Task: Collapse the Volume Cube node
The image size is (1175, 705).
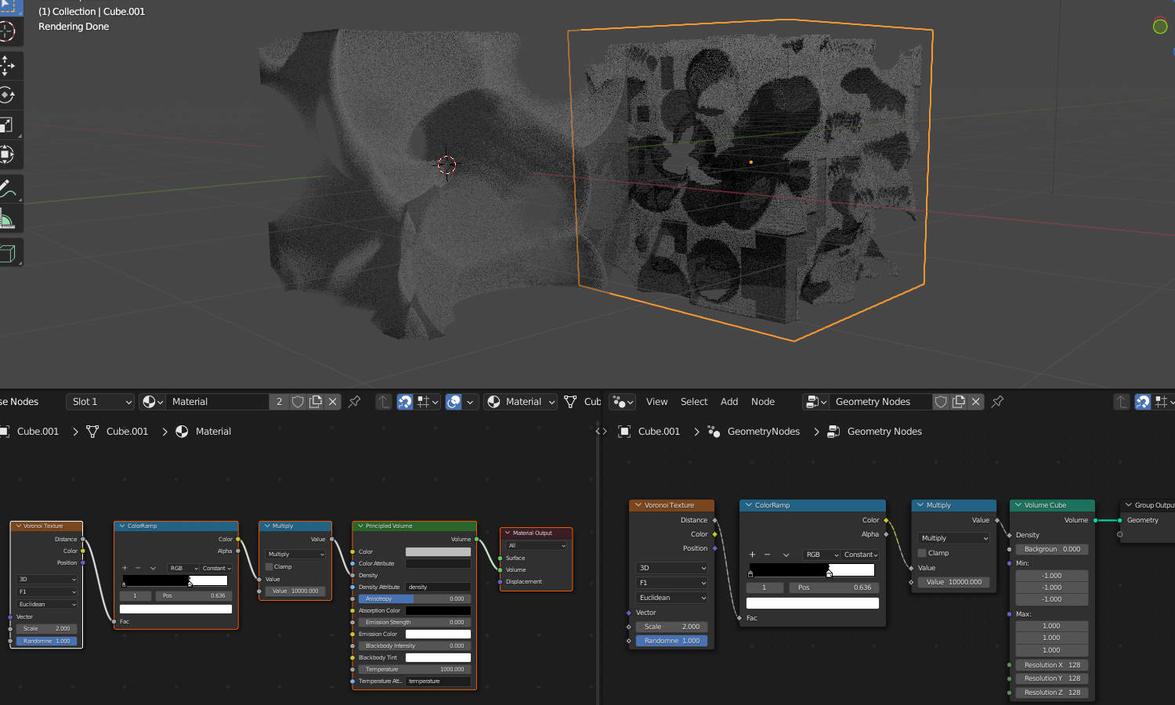Action: tap(1018, 505)
